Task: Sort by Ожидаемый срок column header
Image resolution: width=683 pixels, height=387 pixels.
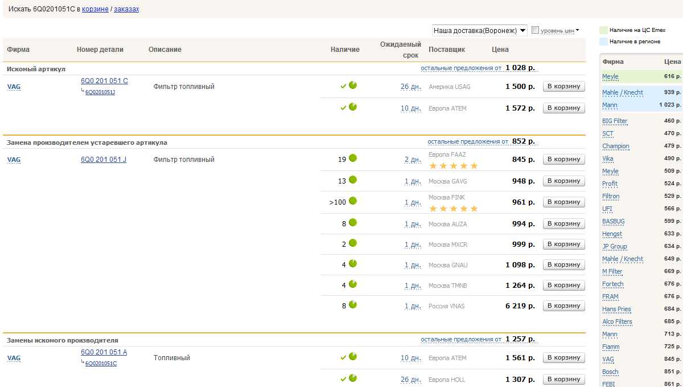Action: point(401,50)
